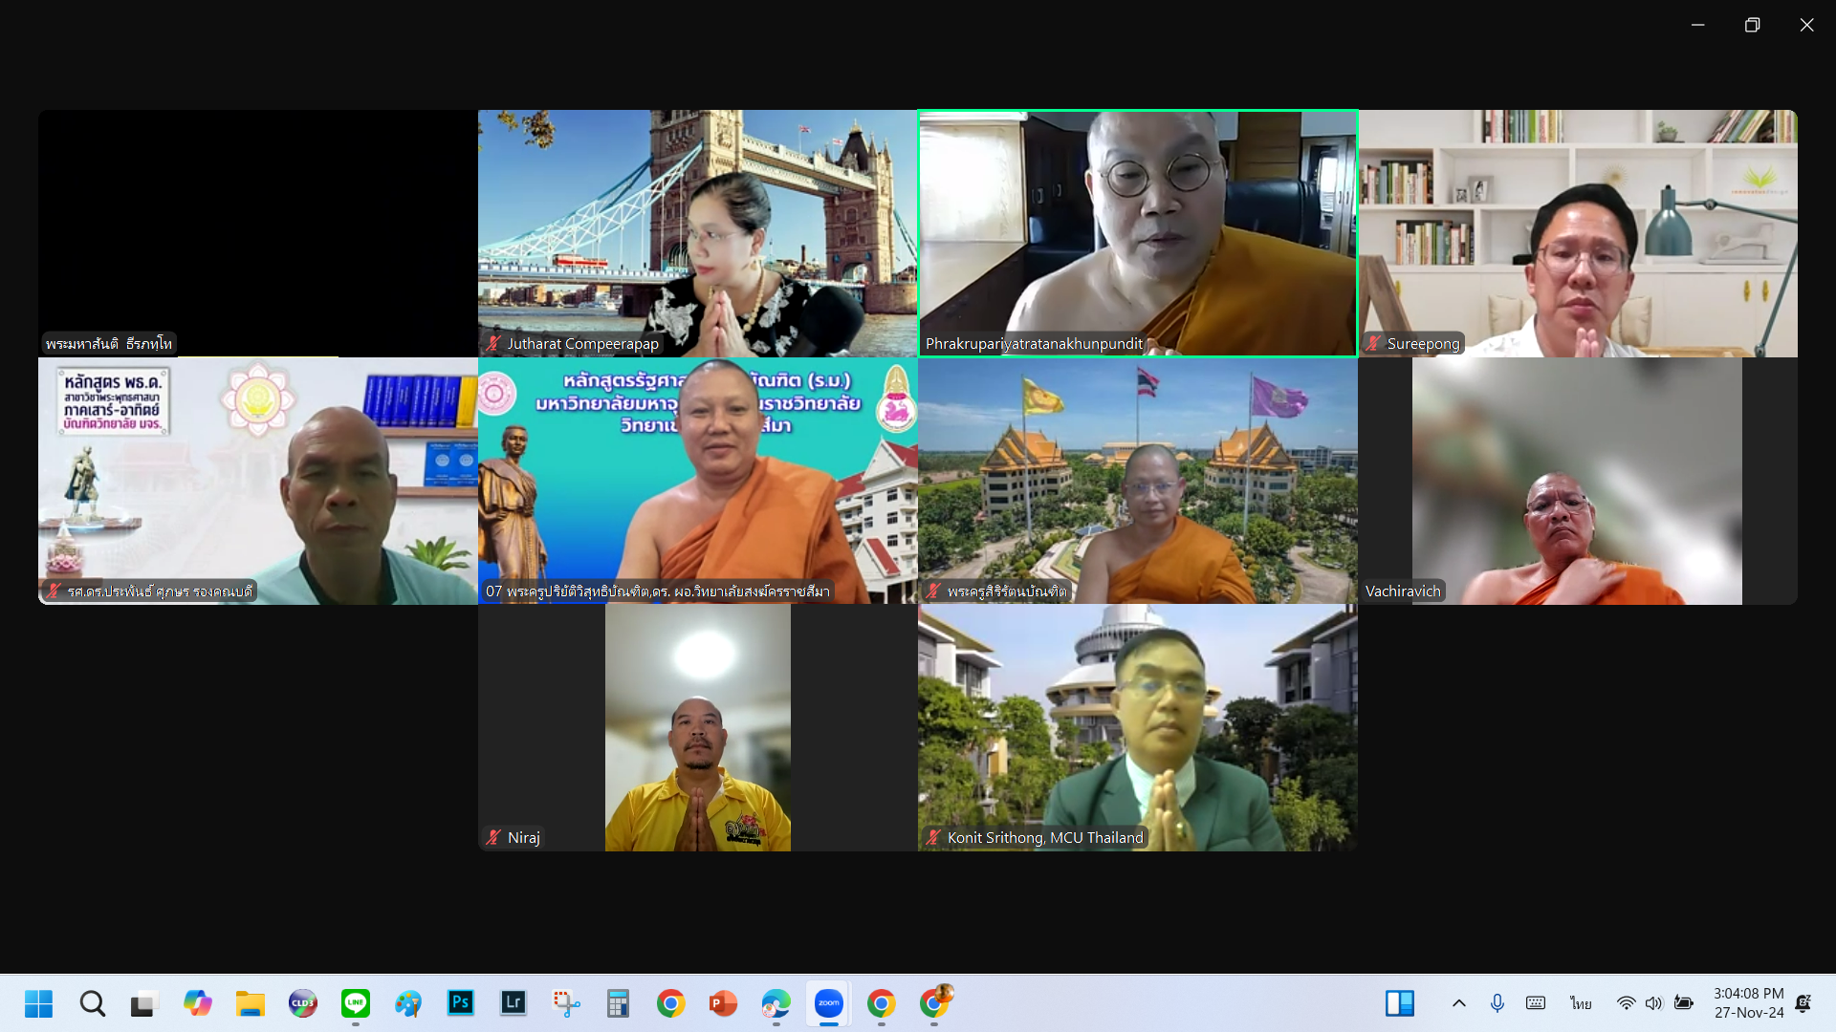The image size is (1836, 1032).
Task: Launch Photoshop from the taskbar
Action: point(461,1003)
